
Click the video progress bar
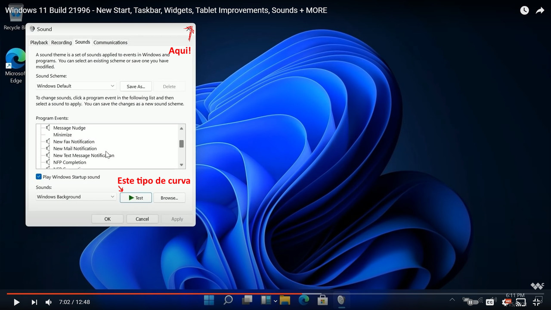(275, 294)
